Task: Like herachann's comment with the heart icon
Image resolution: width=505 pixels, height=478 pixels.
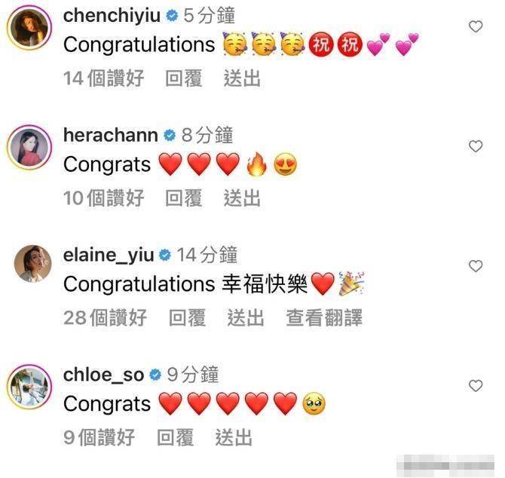Action: [x=476, y=146]
